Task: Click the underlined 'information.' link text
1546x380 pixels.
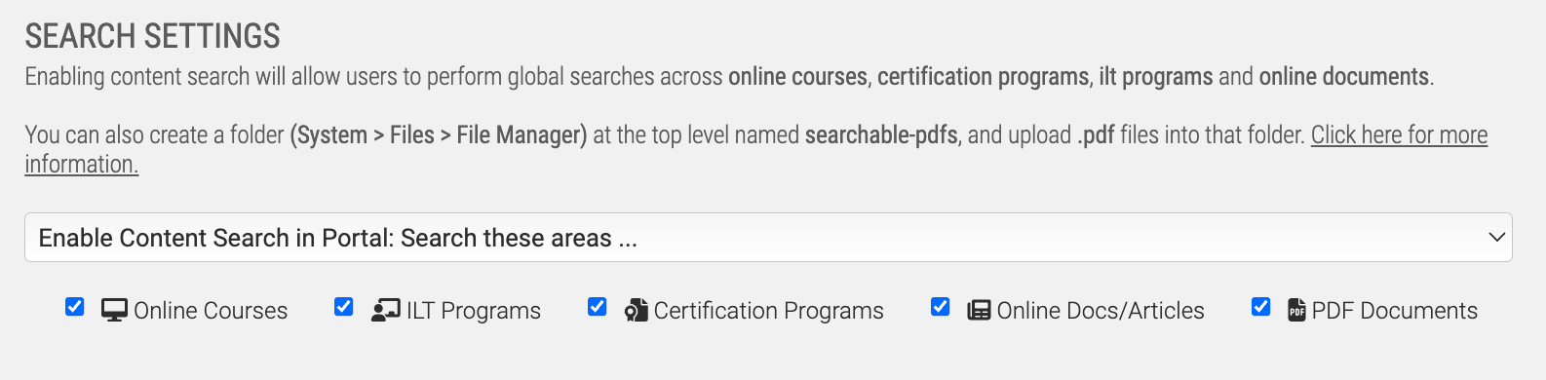Action: click(x=82, y=164)
